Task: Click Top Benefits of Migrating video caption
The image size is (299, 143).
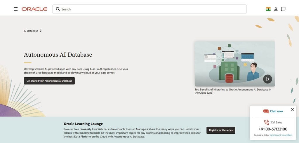Action: click(233, 91)
